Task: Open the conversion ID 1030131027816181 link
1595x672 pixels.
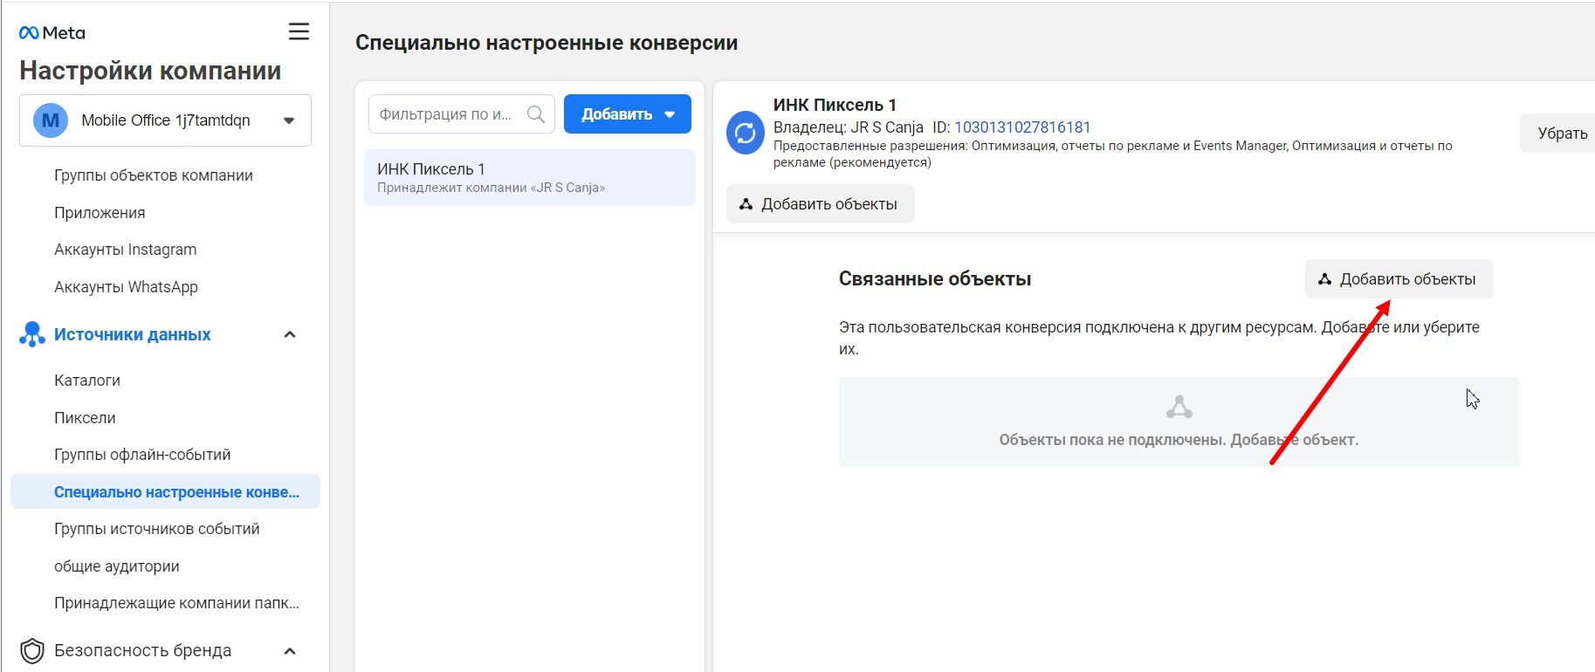Action: click(1022, 127)
